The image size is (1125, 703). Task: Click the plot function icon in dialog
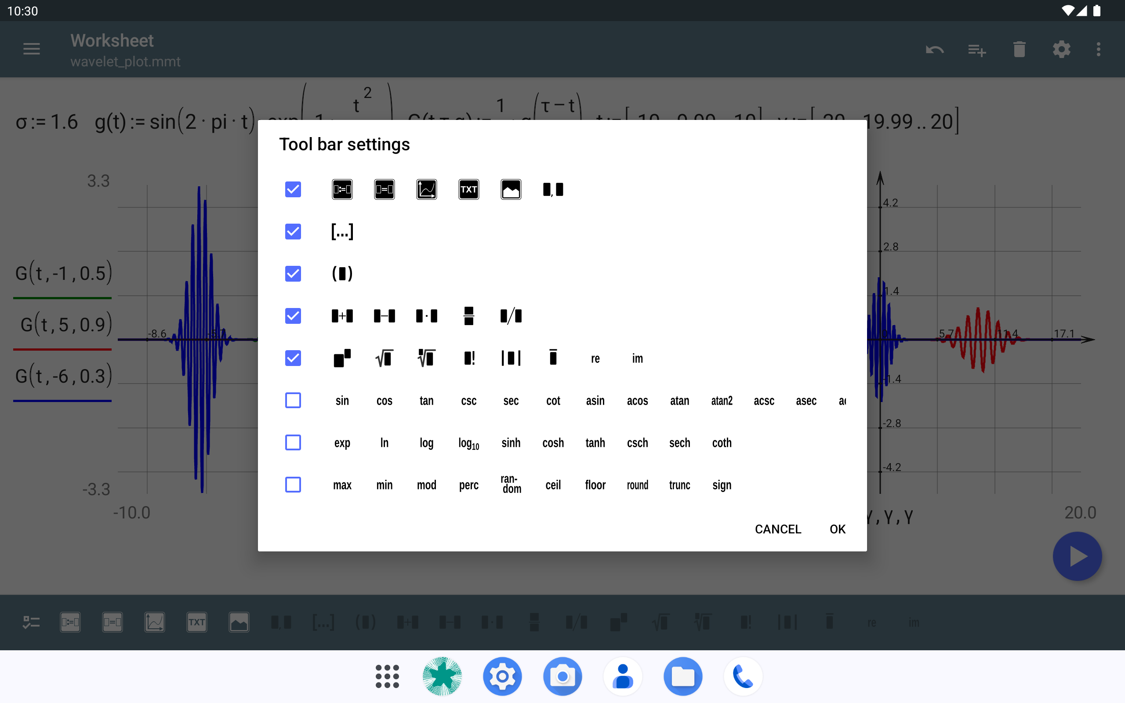click(427, 189)
